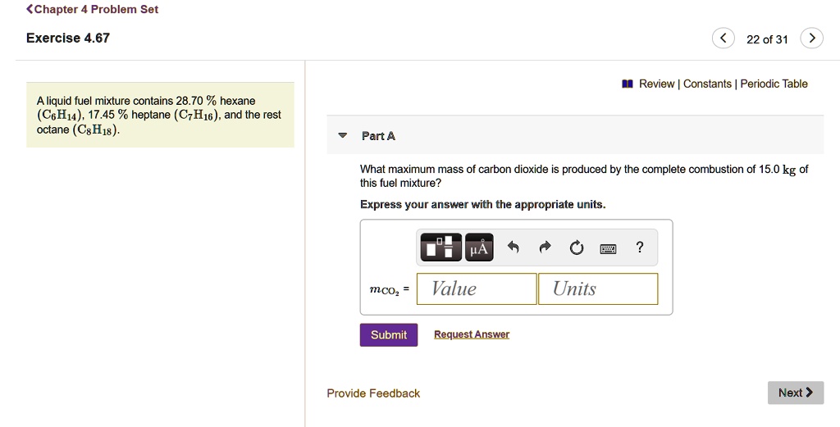840x427 pixels.
Task: Open the Periodic Table link
Action: (774, 84)
